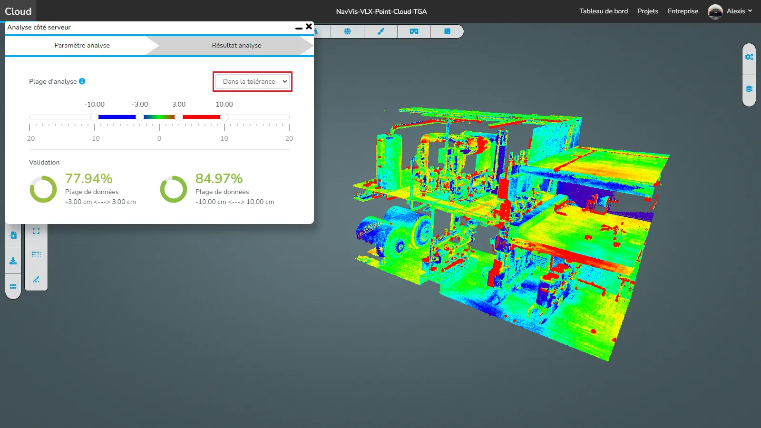The image size is (761, 428).
Task: Click the download tray icon
Action: [x=13, y=261]
